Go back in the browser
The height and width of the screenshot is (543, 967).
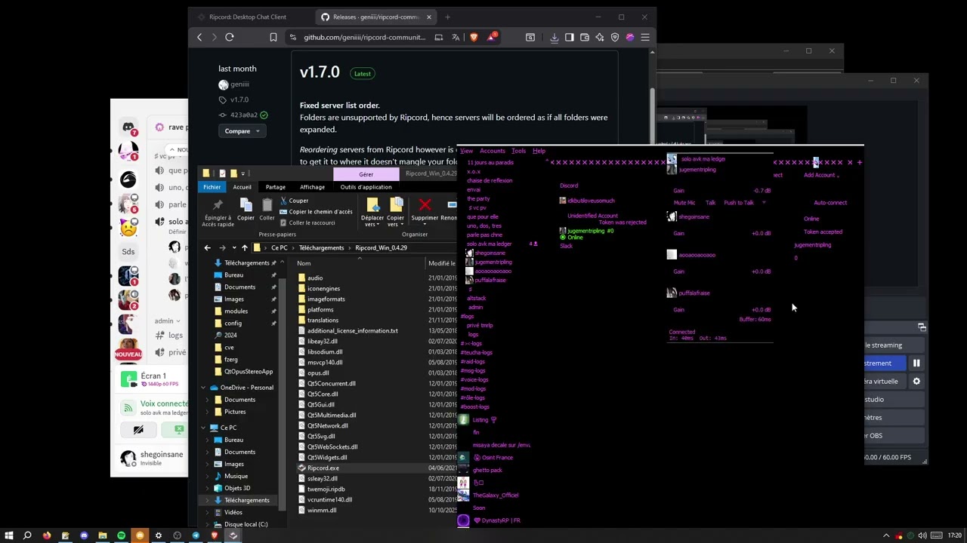(x=199, y=37)
